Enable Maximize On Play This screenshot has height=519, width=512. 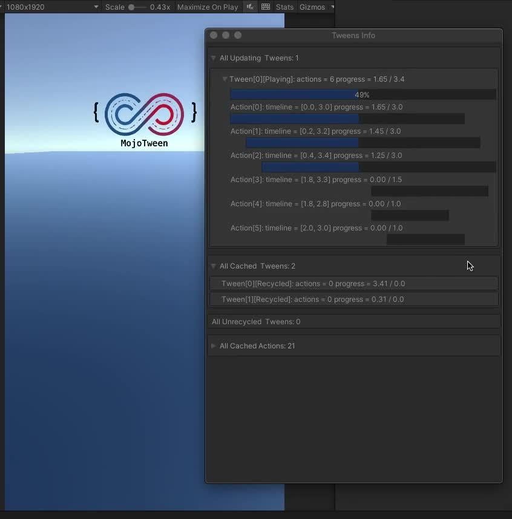point(206,7)
